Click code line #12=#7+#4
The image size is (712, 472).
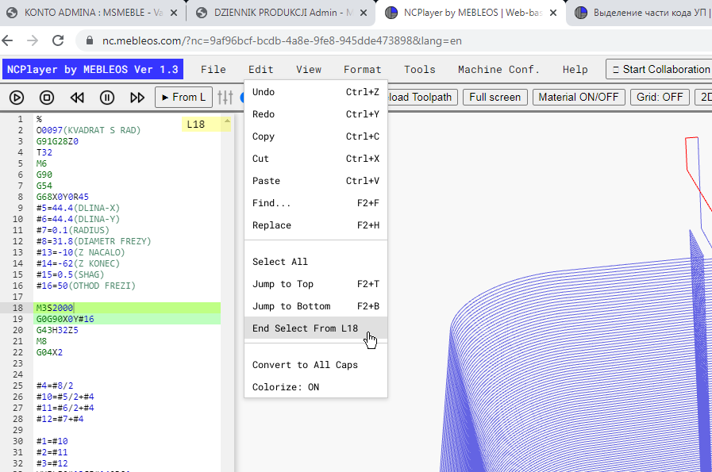60,420
